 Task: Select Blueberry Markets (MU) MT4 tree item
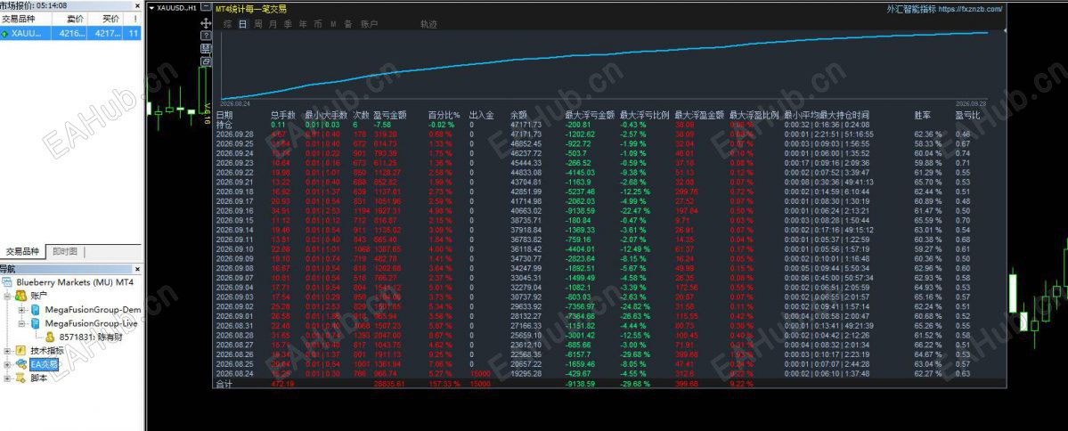click(74, 282)
